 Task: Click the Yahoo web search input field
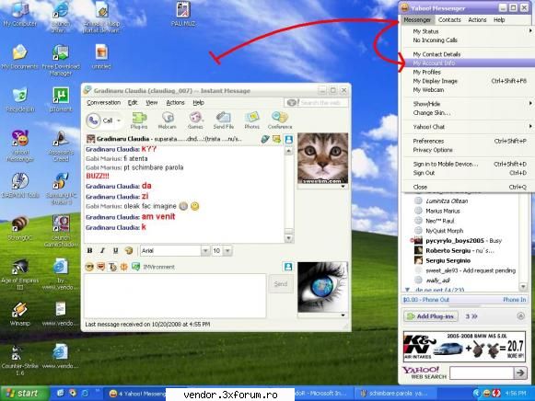[482, 373]
